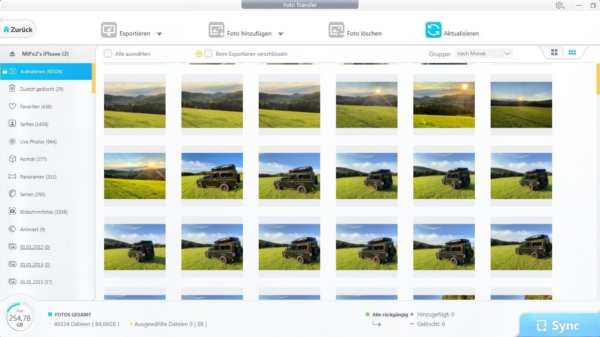Expand the Exportieren dropdown arrow
The width and height of the screenshot is (600, 337).
click(159, 34)
